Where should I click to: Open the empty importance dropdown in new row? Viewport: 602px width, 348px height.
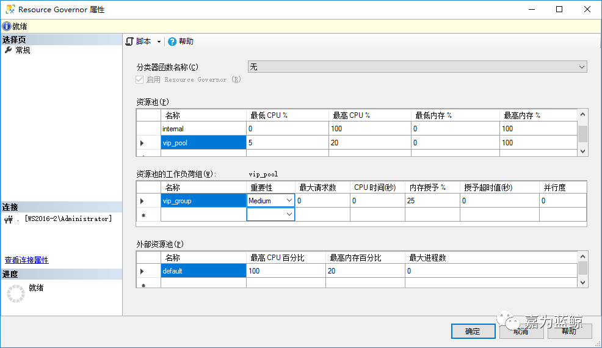(x=289, y=214)
